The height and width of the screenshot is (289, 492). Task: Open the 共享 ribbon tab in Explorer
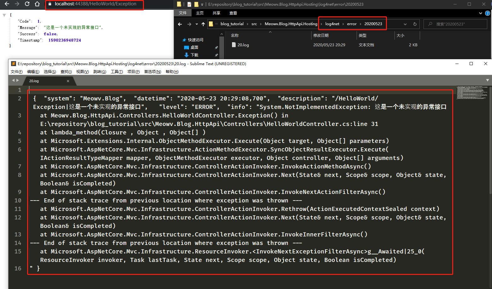pyautogui.click(x=216, y=13)
